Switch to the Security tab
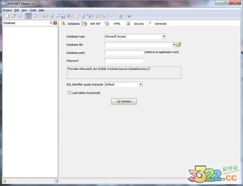 135,24
